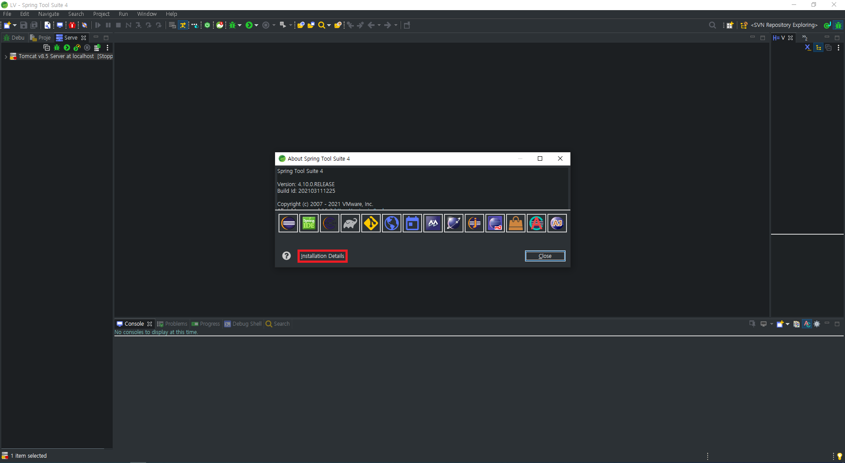Click the yellow magnifier Search toolbar icon

(x=322, y=25)
